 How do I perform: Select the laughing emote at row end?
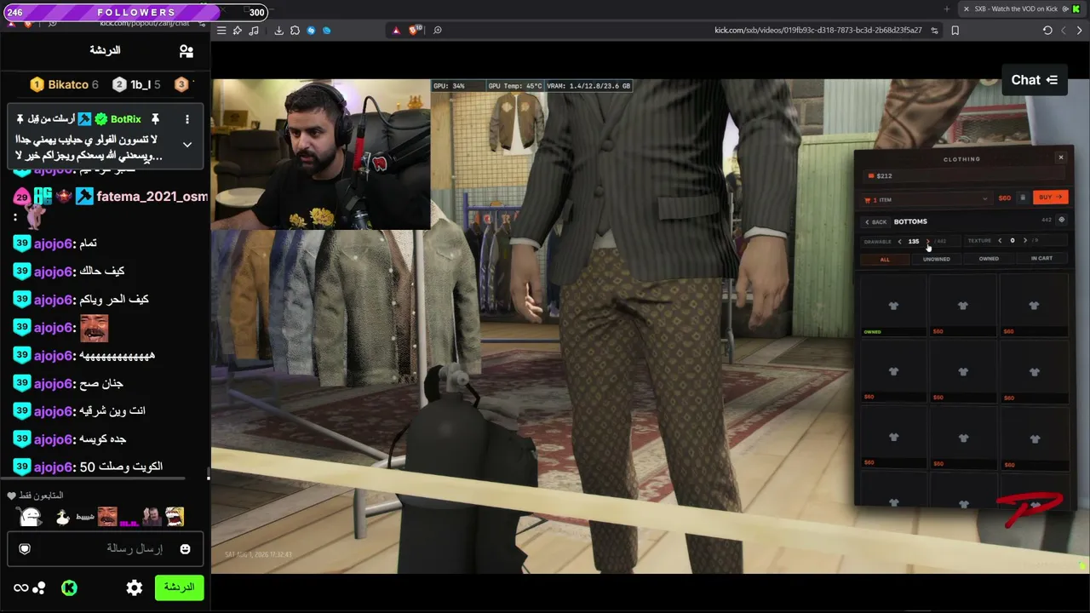point(175,517)
